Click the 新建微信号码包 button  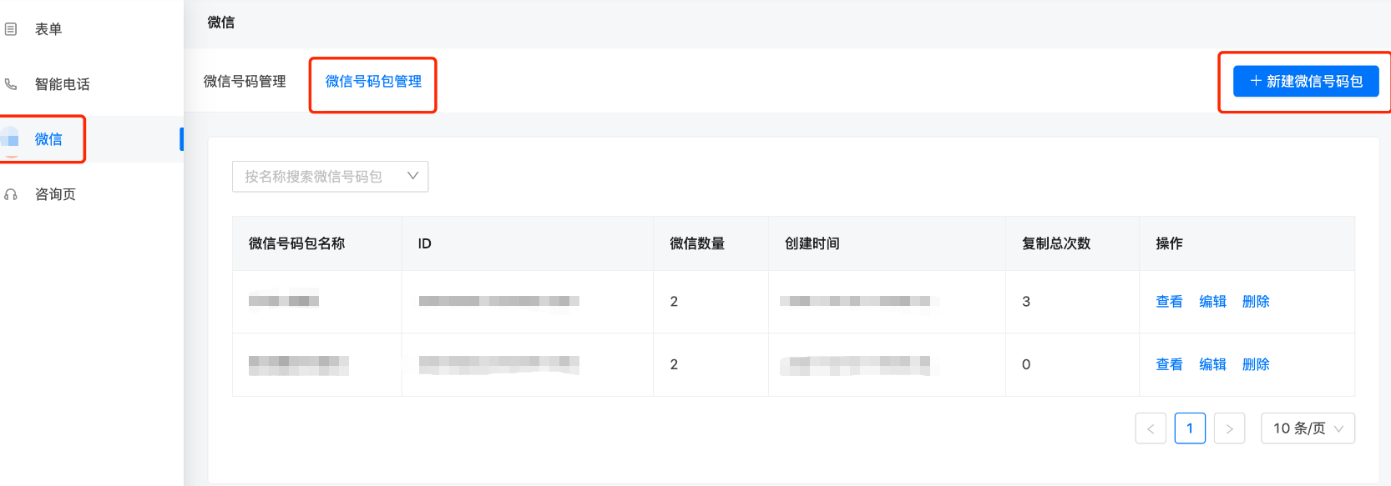[x=1305, y=80]
